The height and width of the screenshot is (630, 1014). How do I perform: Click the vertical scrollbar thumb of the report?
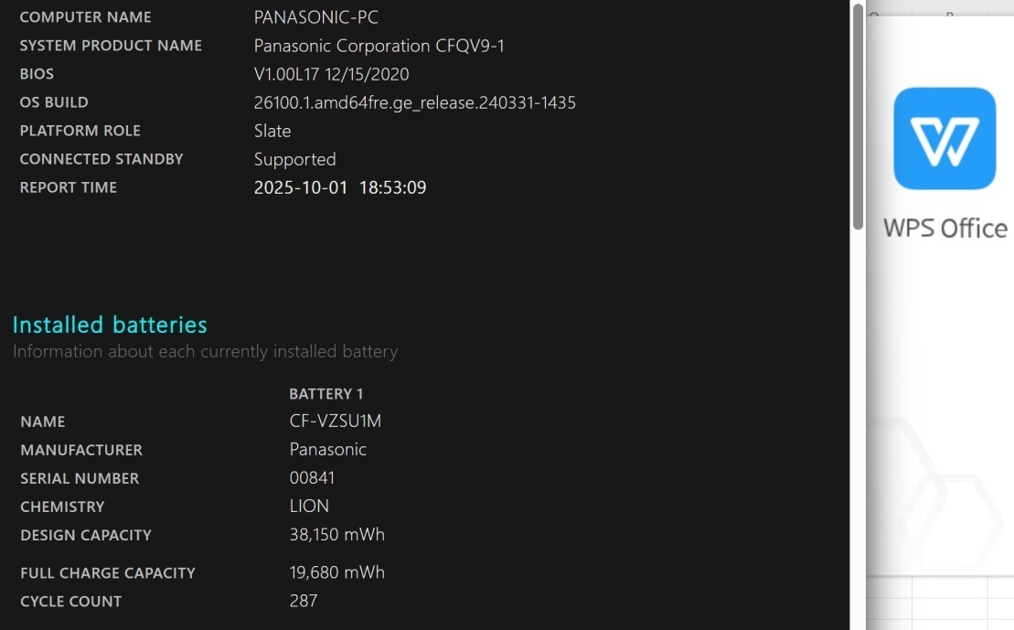pos(858,116)
